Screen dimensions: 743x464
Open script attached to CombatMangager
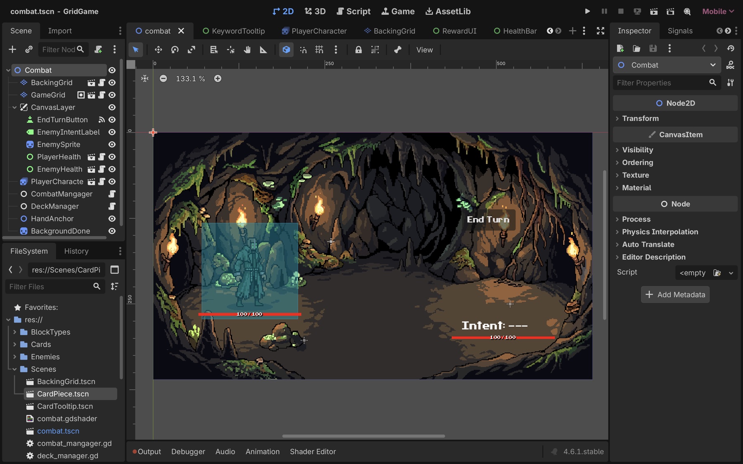(x=111, y=194)
